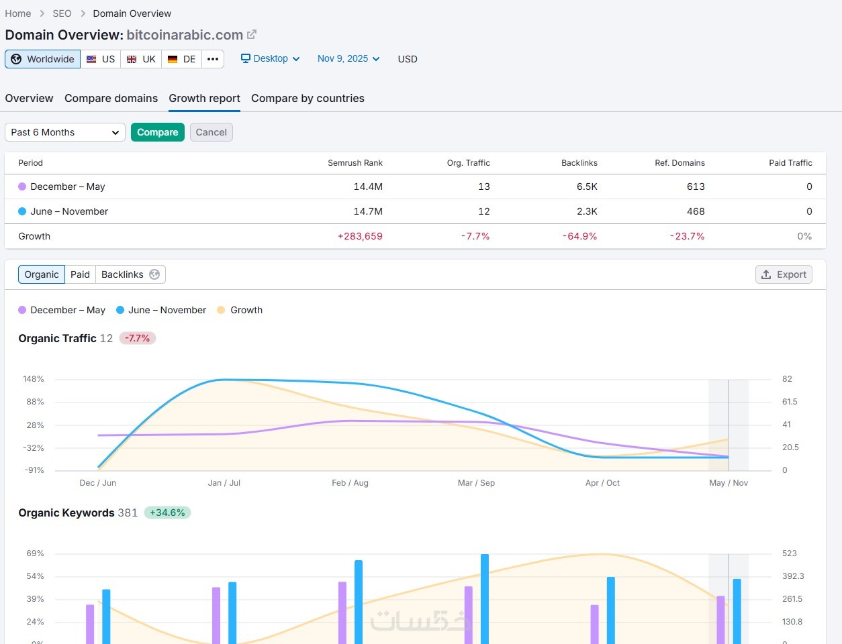Image resolution: width=842 pixels, height=644 pixels.
Task: Click ref. domains value 468
Action: pyautogui.click(x=696, y=211)
